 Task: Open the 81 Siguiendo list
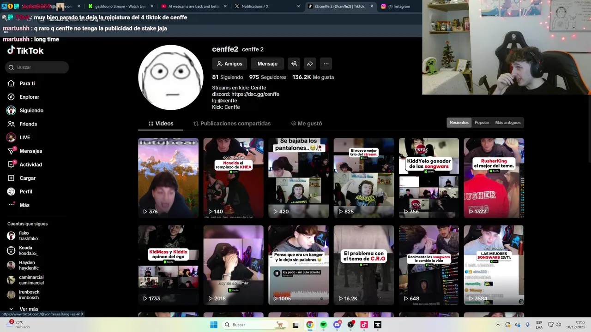pos(228,77)
